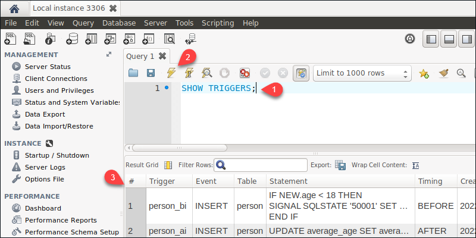Open SQL script file icon in main toolbar
The width and height of the screenshot is (476, 238).
click(x=30, y=39)
